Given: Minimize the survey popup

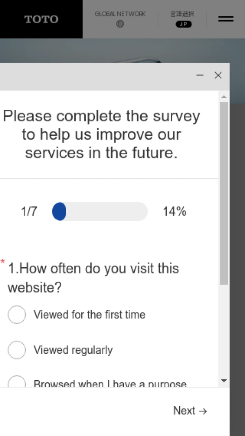Looking at the screenshot, I should point(200,75).
